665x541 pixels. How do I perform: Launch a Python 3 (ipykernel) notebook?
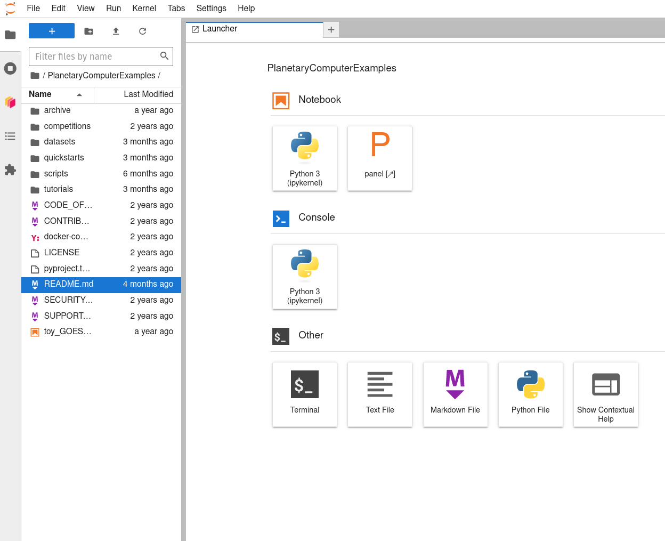tap(305, 158)
